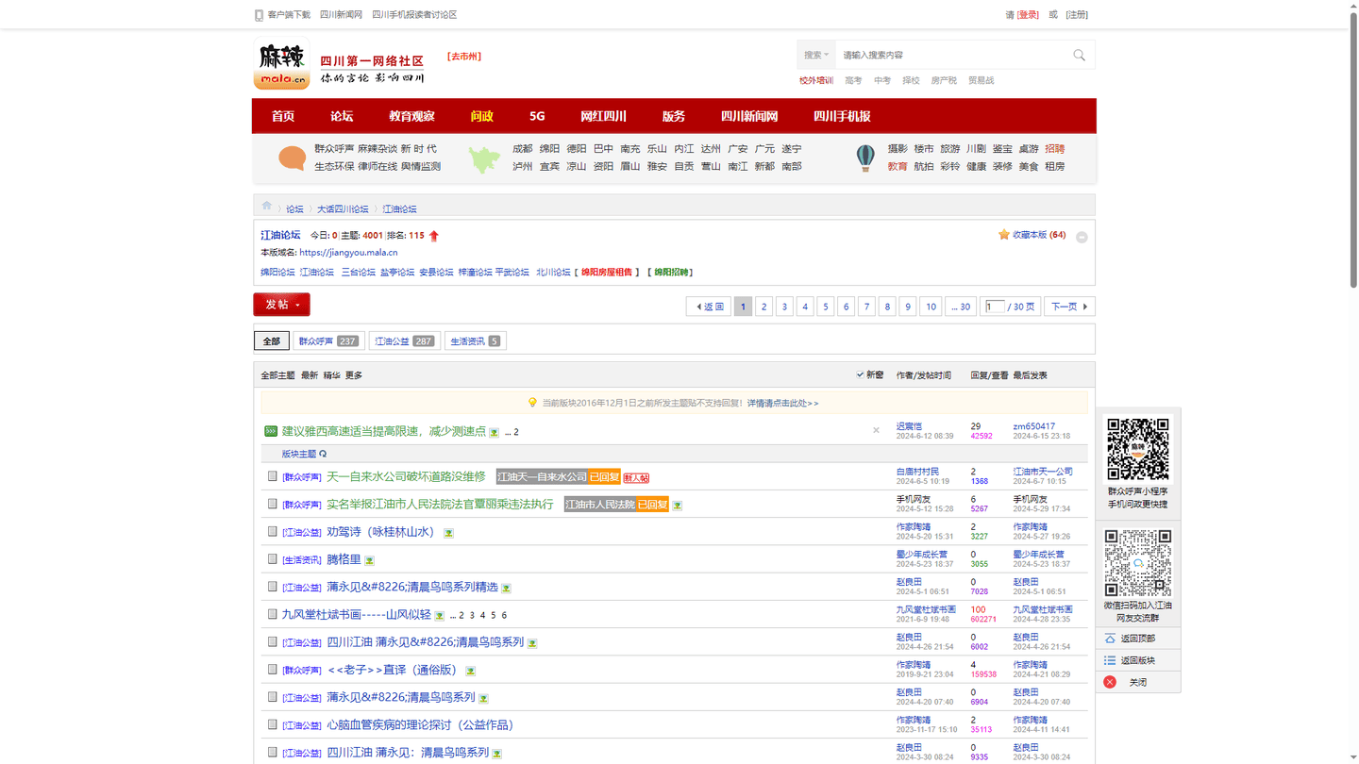Click the page number input box
The width and height of the screenshot is (1359, 764).
point(994,307)
